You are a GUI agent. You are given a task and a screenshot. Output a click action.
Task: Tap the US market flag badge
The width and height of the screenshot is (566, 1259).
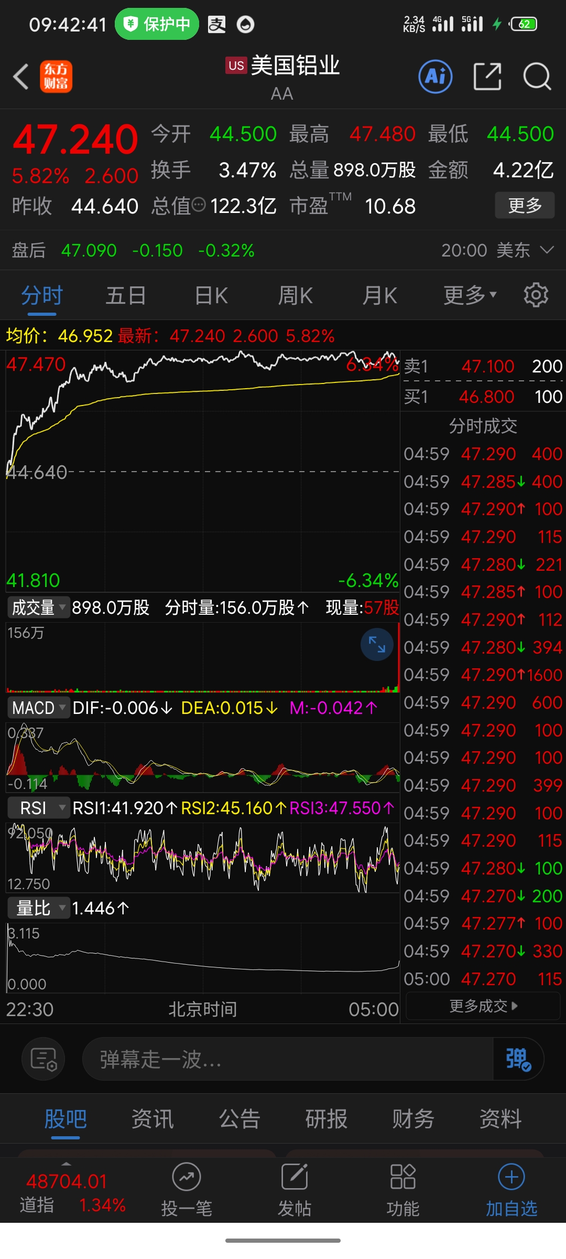point(236,66)
